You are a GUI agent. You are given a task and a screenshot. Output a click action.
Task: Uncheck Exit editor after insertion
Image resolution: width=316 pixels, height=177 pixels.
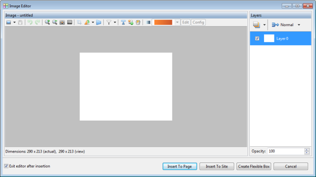6,166
